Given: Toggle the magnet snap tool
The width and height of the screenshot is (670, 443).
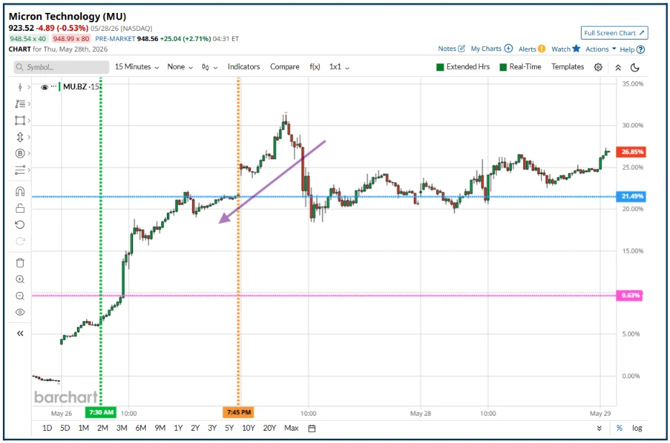Looking at the screenshot, I should click(x=19, y=191).
